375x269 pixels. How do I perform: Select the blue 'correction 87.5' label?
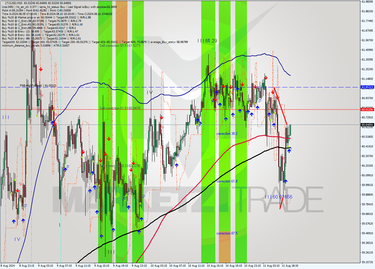tap(227, 233)
